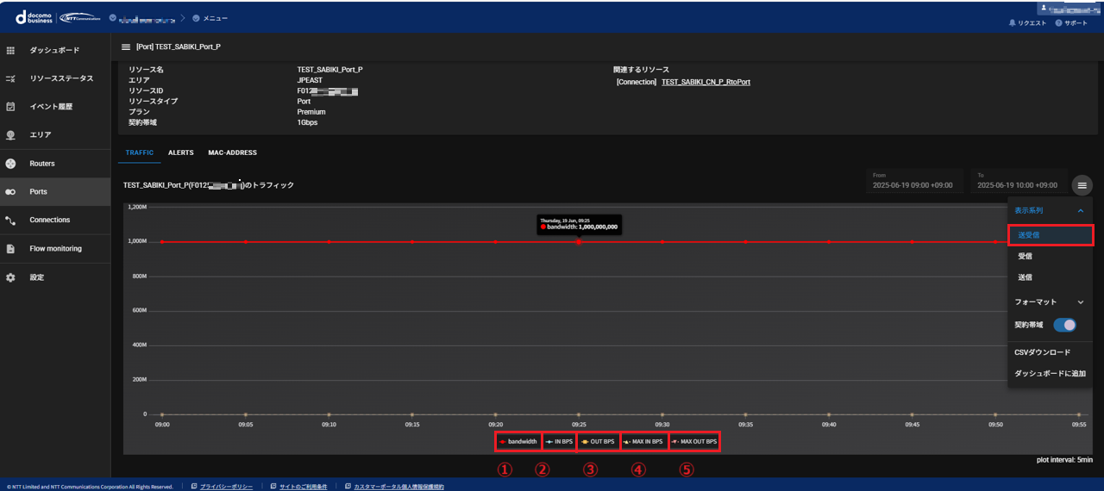Hide the IN BPS legend series

point(559,442)
